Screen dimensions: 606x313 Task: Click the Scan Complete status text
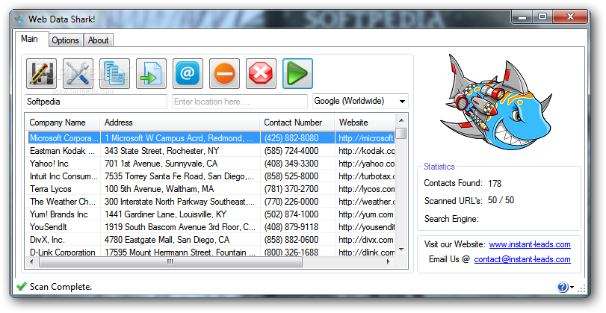click(x=61, y=287)
